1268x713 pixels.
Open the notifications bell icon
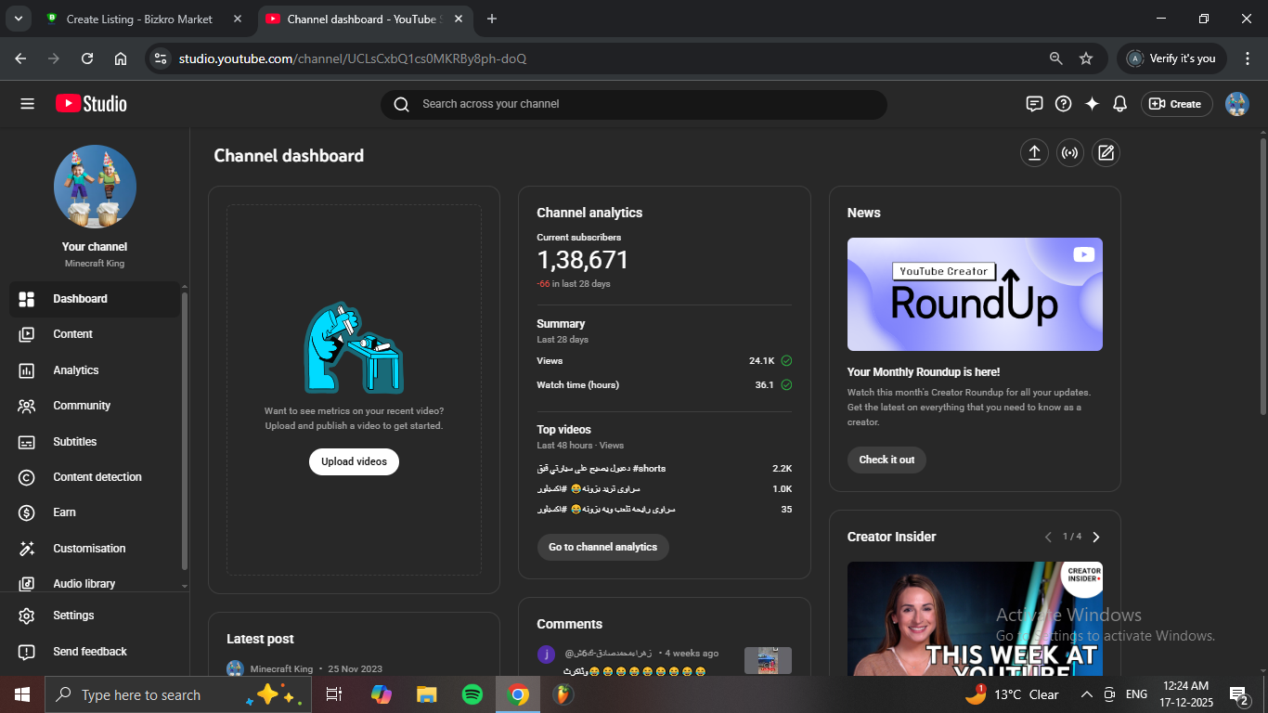coord(1120,104)
